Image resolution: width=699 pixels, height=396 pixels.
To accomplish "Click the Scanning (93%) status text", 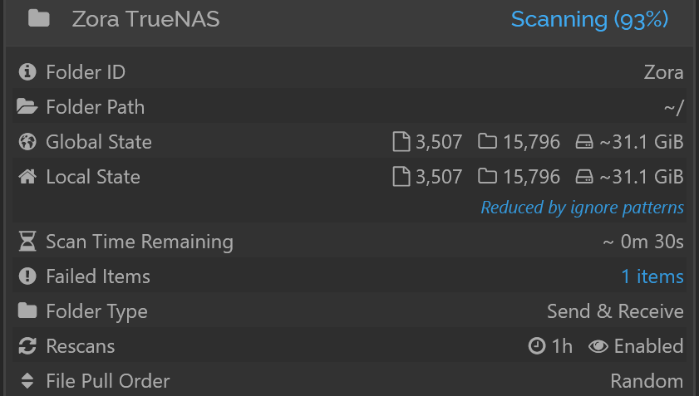I will tap(589, 19).
